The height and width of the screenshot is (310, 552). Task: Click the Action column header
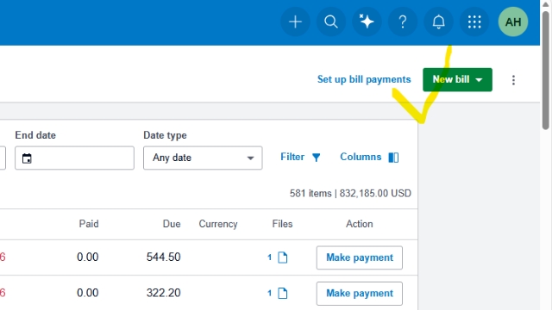tap(359, 224)
